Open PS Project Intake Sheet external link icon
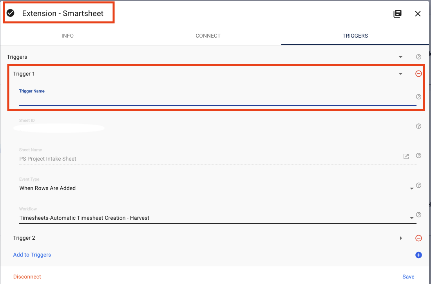The image size is (431, 284). 406,156
